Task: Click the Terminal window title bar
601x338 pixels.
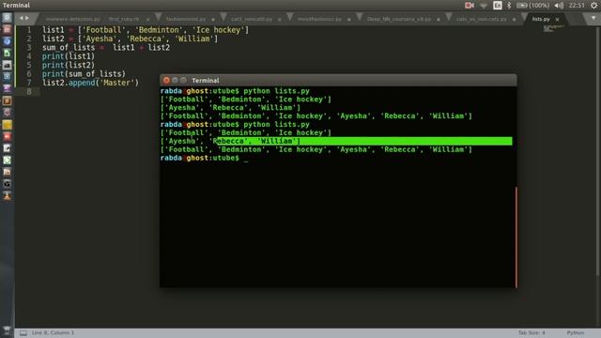Action: (x=338, y=80)
